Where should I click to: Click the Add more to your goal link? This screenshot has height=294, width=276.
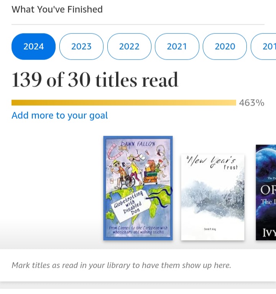click(60, 115)
